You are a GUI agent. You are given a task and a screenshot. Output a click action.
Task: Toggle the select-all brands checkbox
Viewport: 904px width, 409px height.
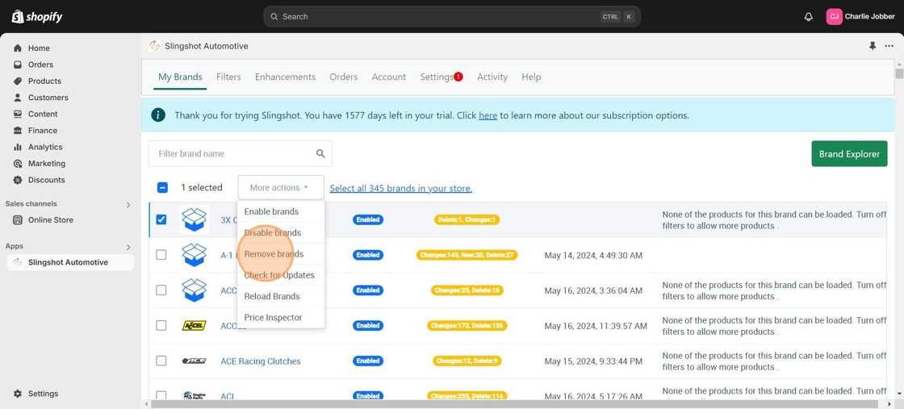(162, 187)
